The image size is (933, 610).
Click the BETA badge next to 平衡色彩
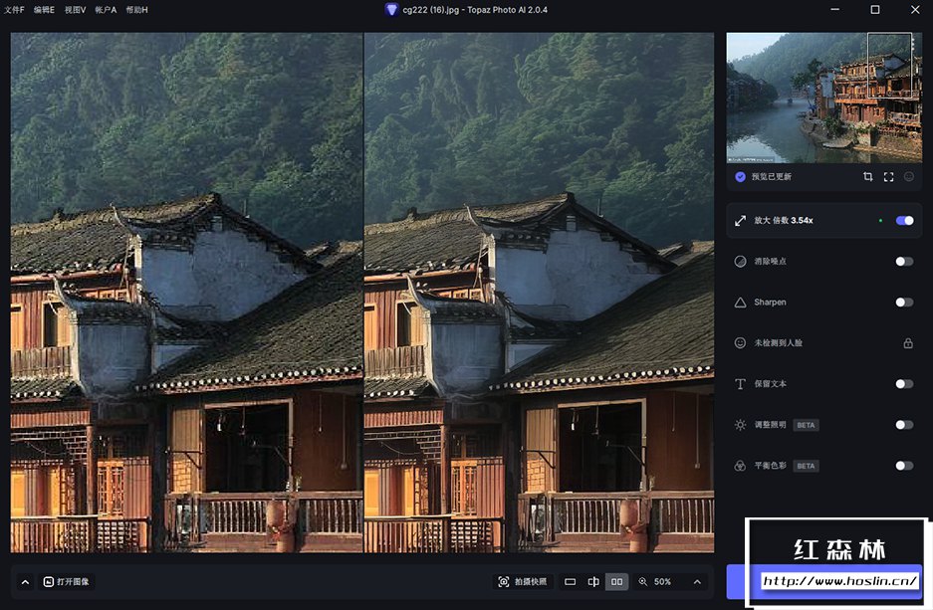[806, 466]
